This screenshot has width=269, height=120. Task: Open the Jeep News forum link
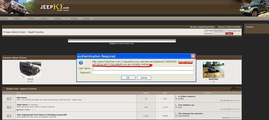[22, 105]
